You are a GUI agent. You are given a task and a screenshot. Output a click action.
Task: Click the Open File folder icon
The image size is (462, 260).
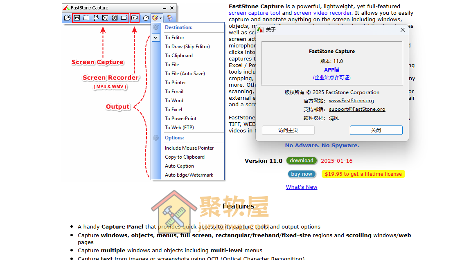pos(68,18)
